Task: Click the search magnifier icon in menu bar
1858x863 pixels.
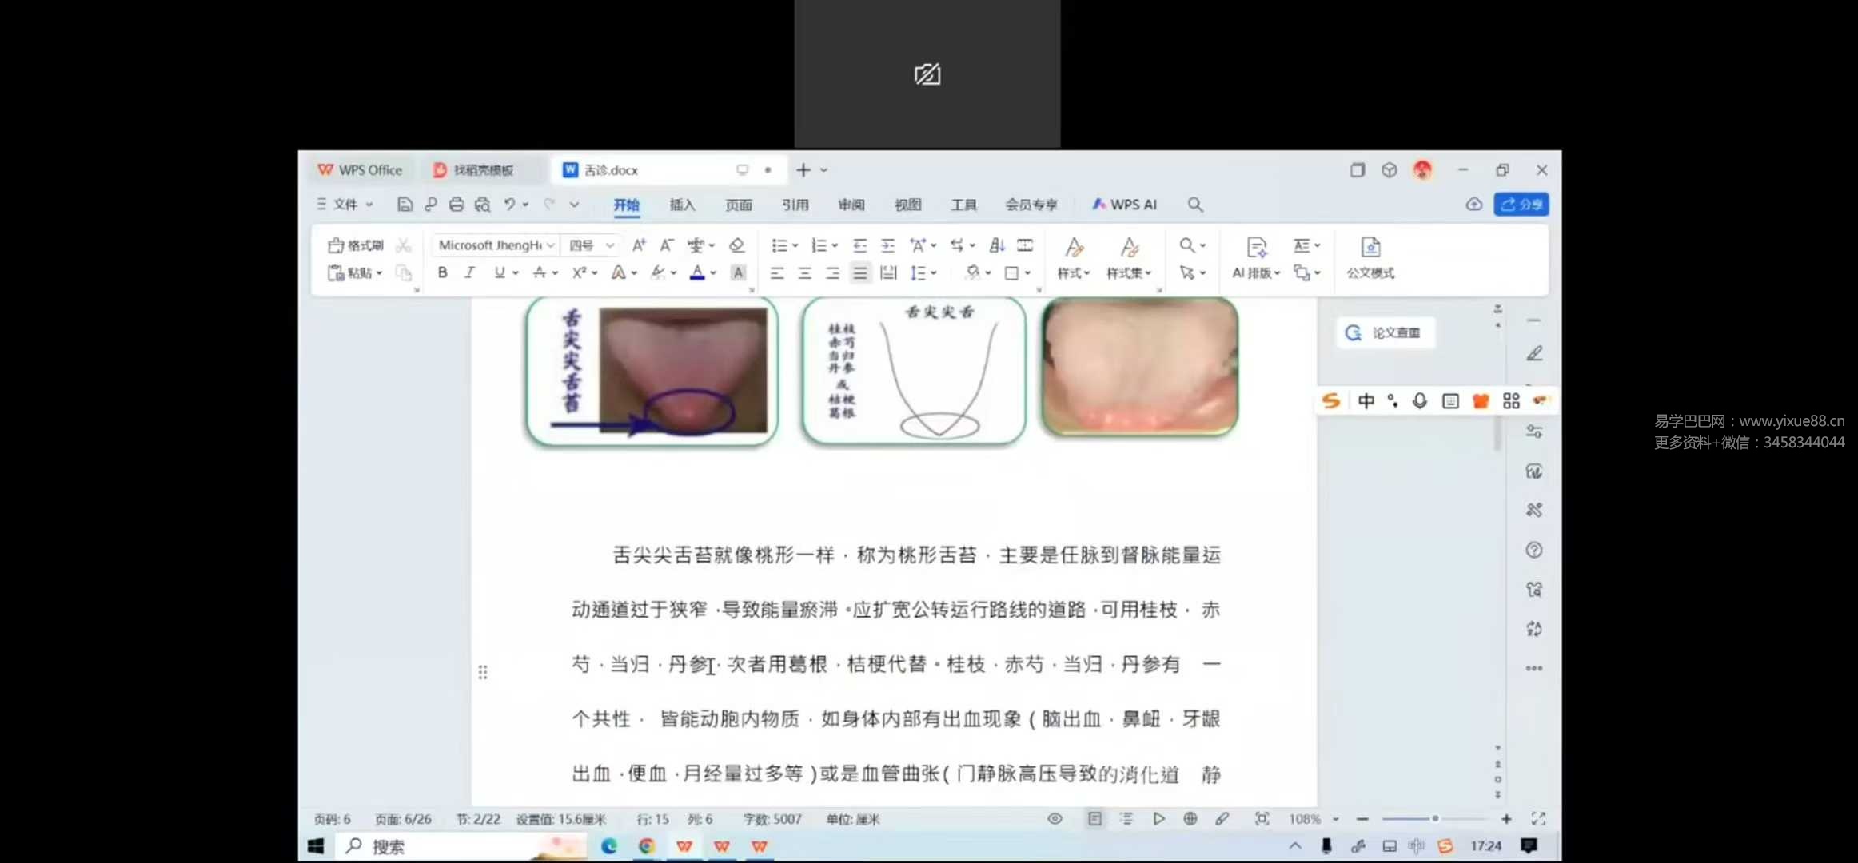Action: tap(1194, 205)
